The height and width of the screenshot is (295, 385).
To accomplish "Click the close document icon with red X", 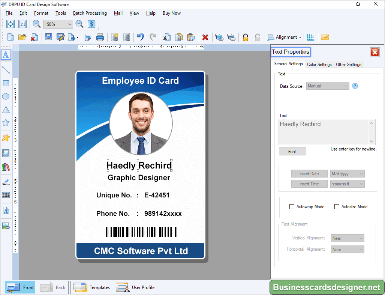I will pos(34,37).
